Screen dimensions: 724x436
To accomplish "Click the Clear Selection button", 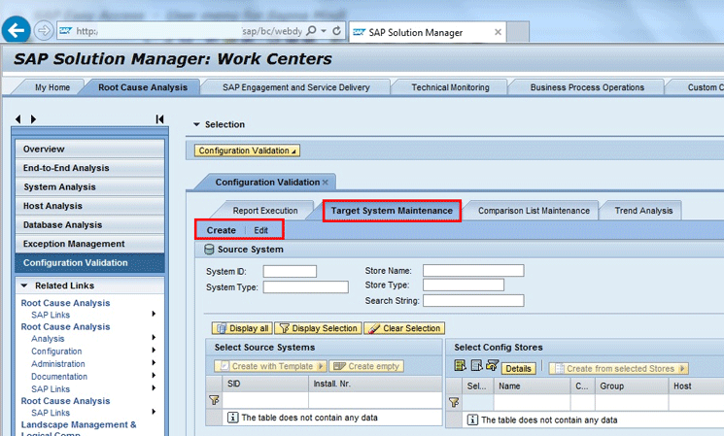I will point(404,328).
